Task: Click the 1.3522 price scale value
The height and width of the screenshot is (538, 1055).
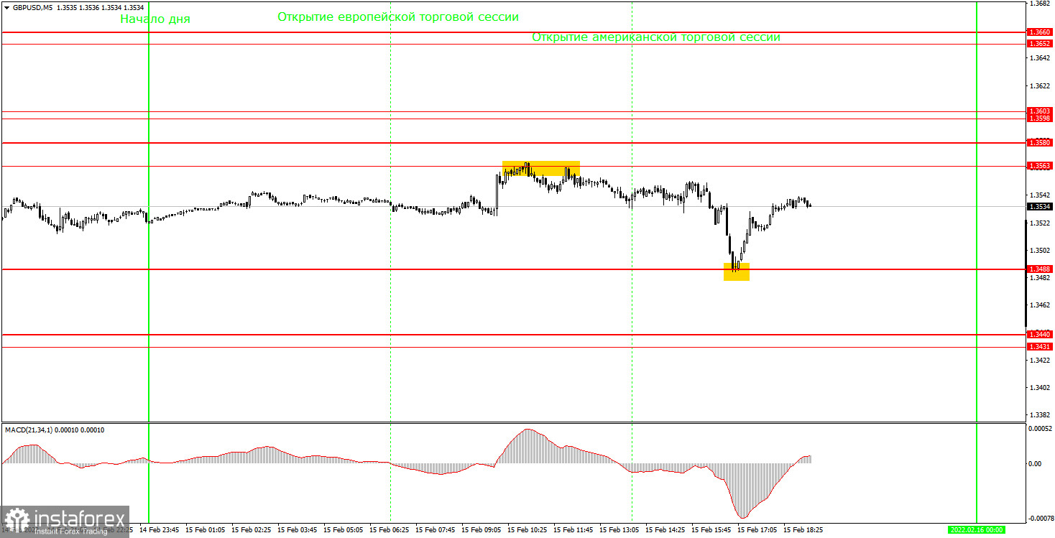Action: [x=1039, y=223]
